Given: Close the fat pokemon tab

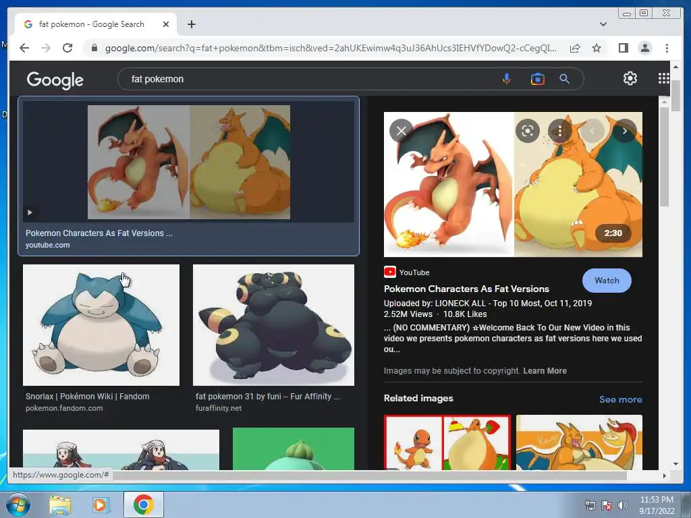Looking at the screenshot, I should point(166,24).
